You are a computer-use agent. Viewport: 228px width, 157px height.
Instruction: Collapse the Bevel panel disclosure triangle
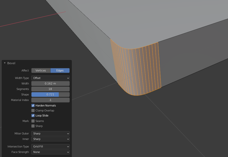pos(5,63)
